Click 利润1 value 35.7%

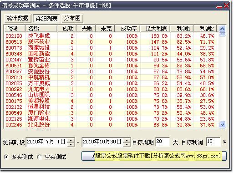[x=184, y=101]
